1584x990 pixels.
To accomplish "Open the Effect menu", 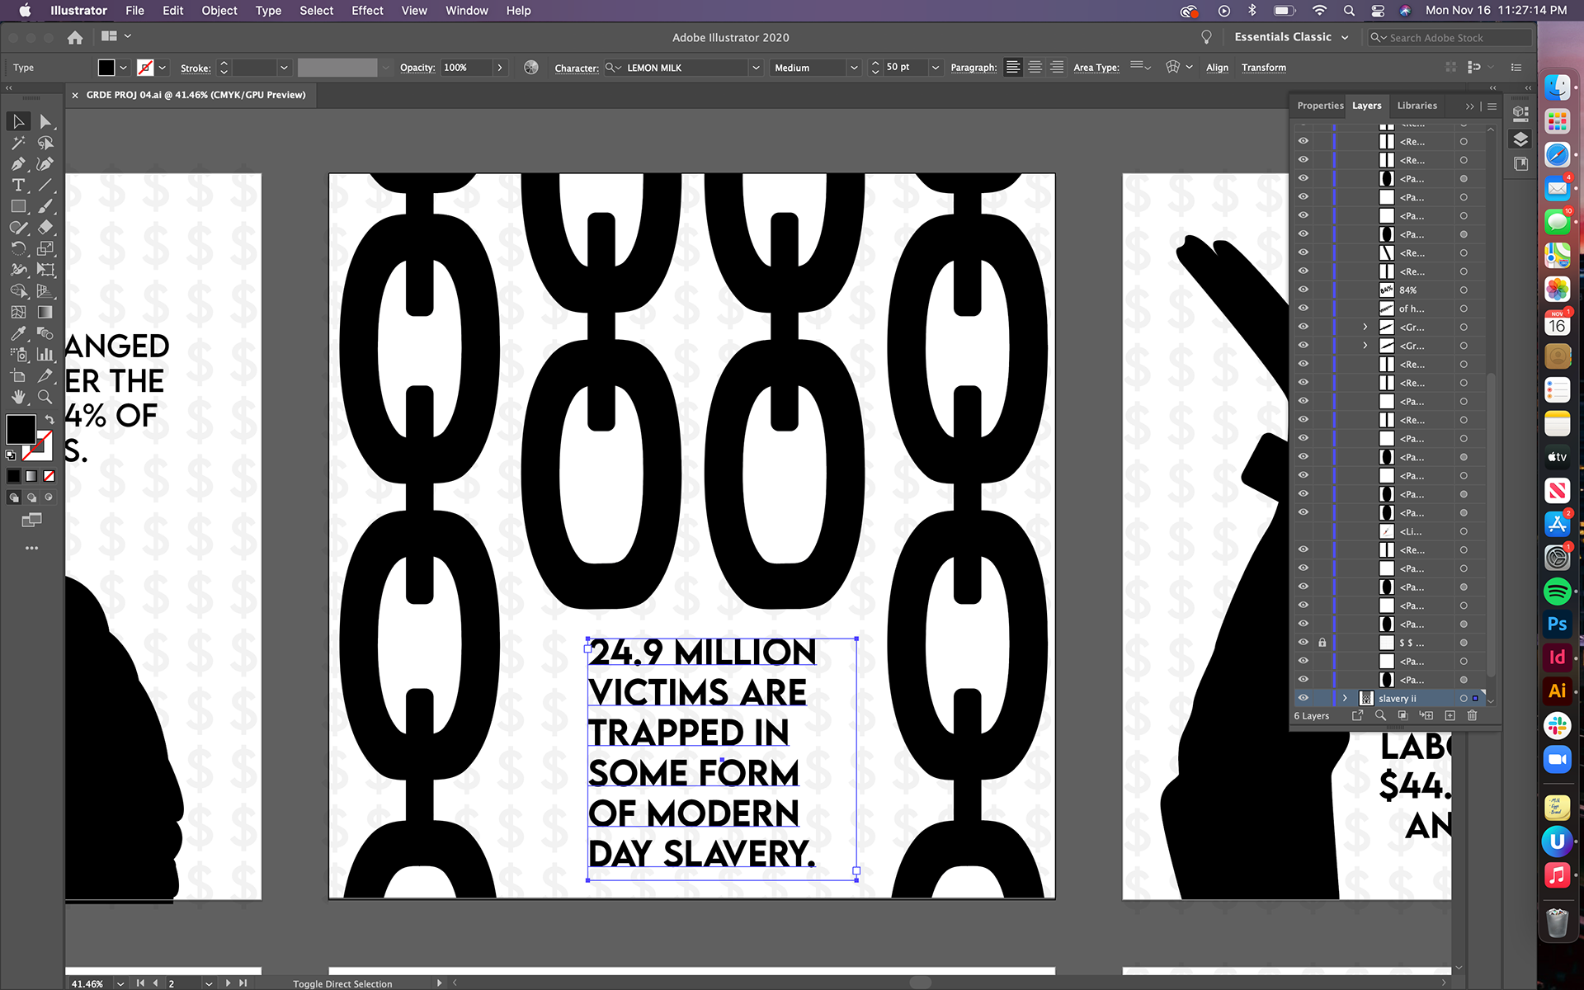I will pos(367,11).
